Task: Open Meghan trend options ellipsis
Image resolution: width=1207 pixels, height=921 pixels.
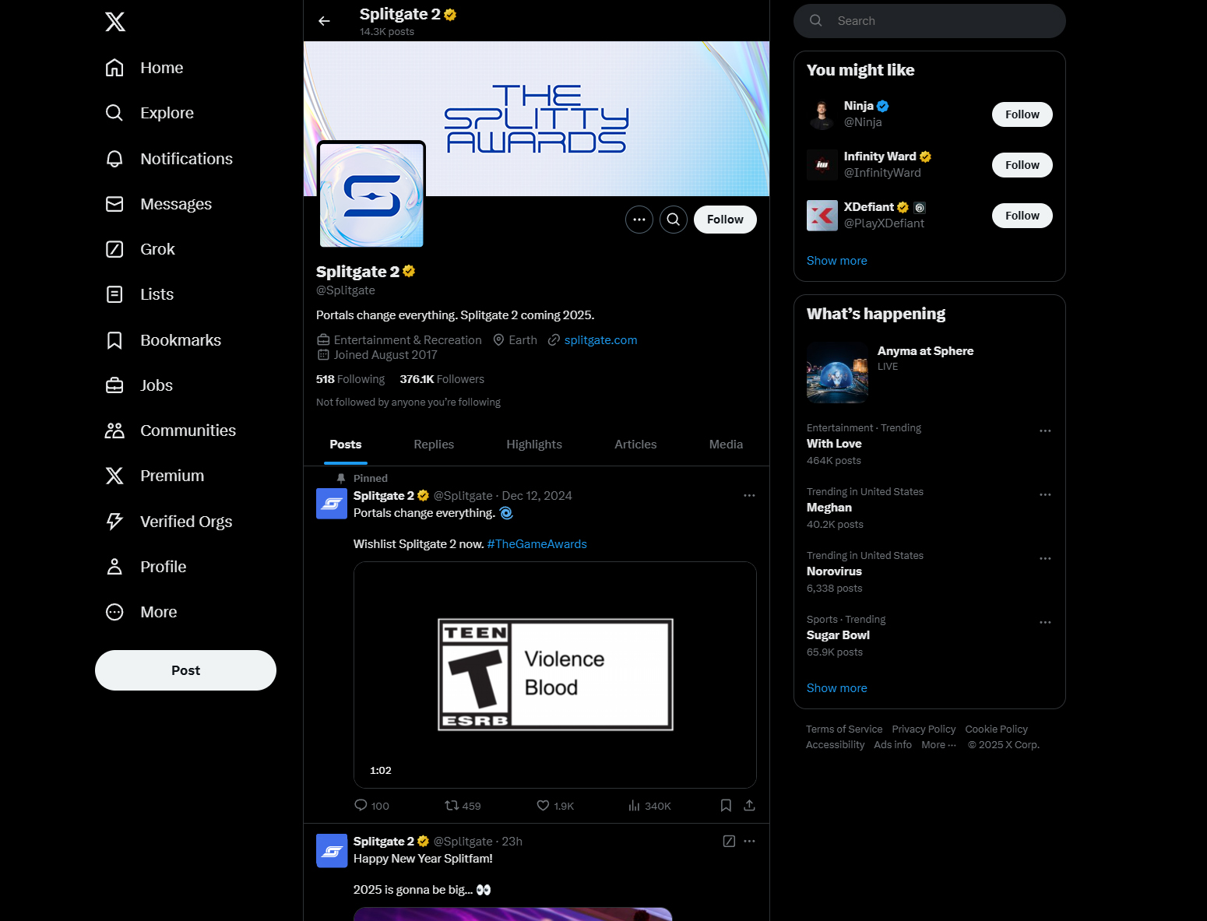Action: pos(1045,494)
